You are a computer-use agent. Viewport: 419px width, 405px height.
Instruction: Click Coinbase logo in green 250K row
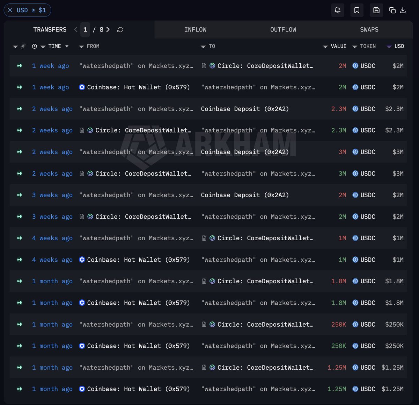(x=82, y=346)
